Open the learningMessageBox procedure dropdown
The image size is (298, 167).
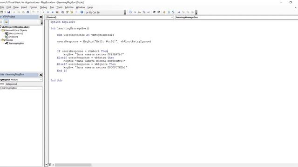[x=236, y=17]
